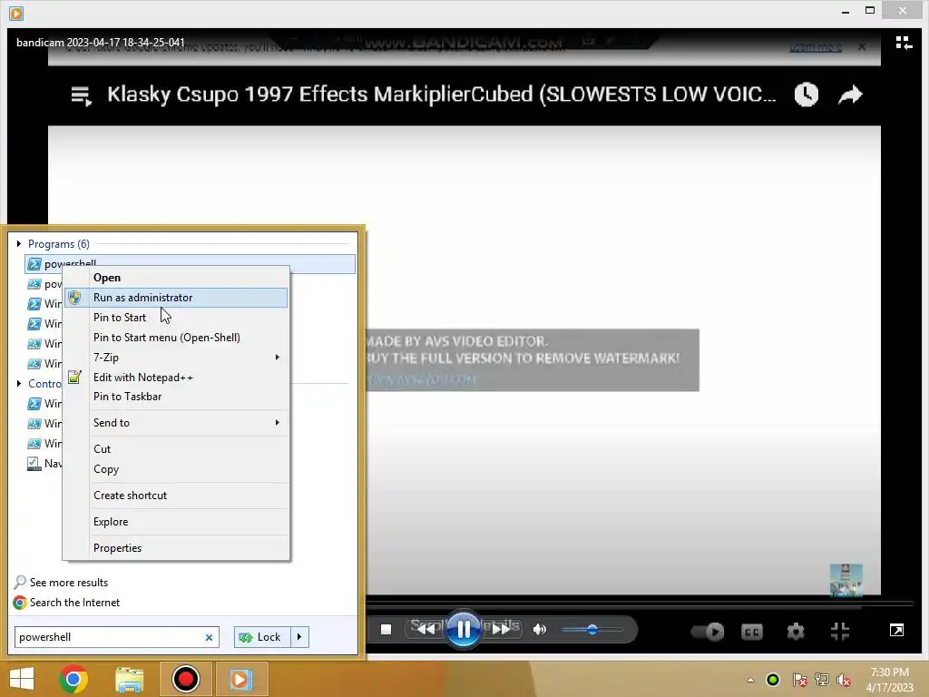Toggle YouTube closed captions

pyautogui.click(x=752, y=632)
